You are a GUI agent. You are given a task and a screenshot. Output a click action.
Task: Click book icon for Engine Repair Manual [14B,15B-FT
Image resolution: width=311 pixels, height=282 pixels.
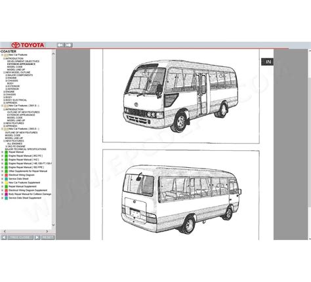[x=7, y=163]
